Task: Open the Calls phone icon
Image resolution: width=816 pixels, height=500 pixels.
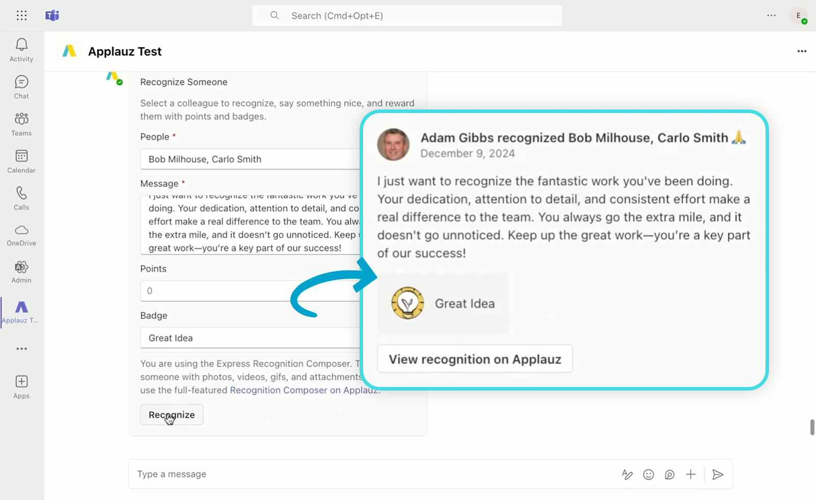Action: 21,193
